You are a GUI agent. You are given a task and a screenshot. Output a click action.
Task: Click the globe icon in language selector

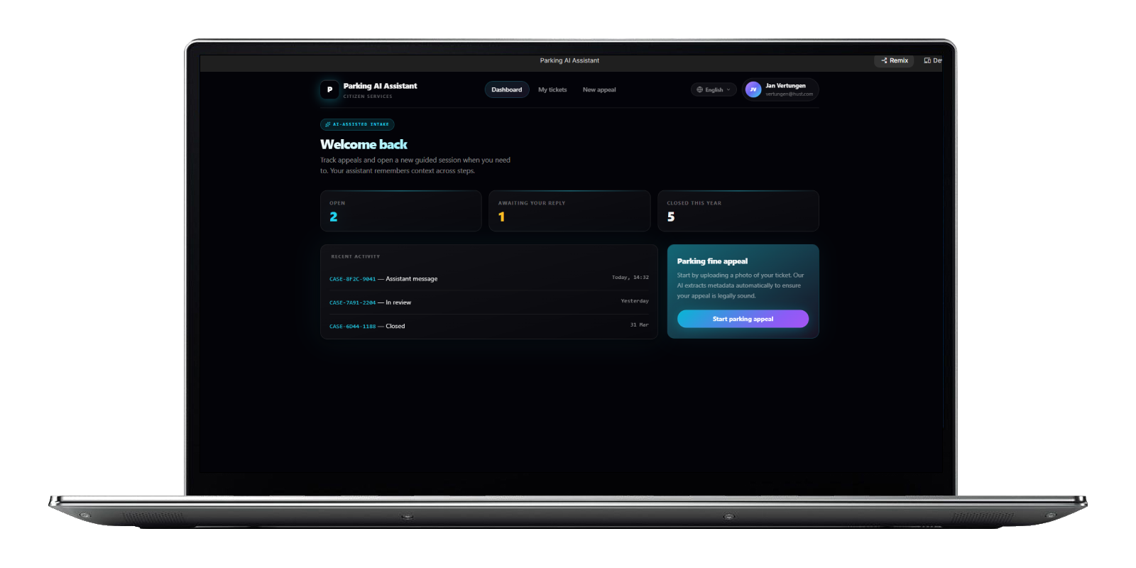coord(699,90)
